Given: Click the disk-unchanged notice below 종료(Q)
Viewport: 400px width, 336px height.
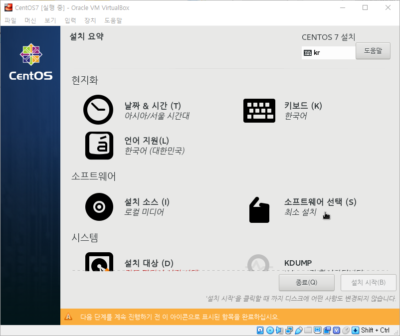Looking at the screenshot, I should [301, 298].
